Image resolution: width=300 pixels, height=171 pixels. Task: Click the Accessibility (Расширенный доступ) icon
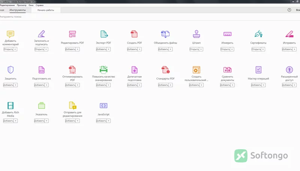289,70
